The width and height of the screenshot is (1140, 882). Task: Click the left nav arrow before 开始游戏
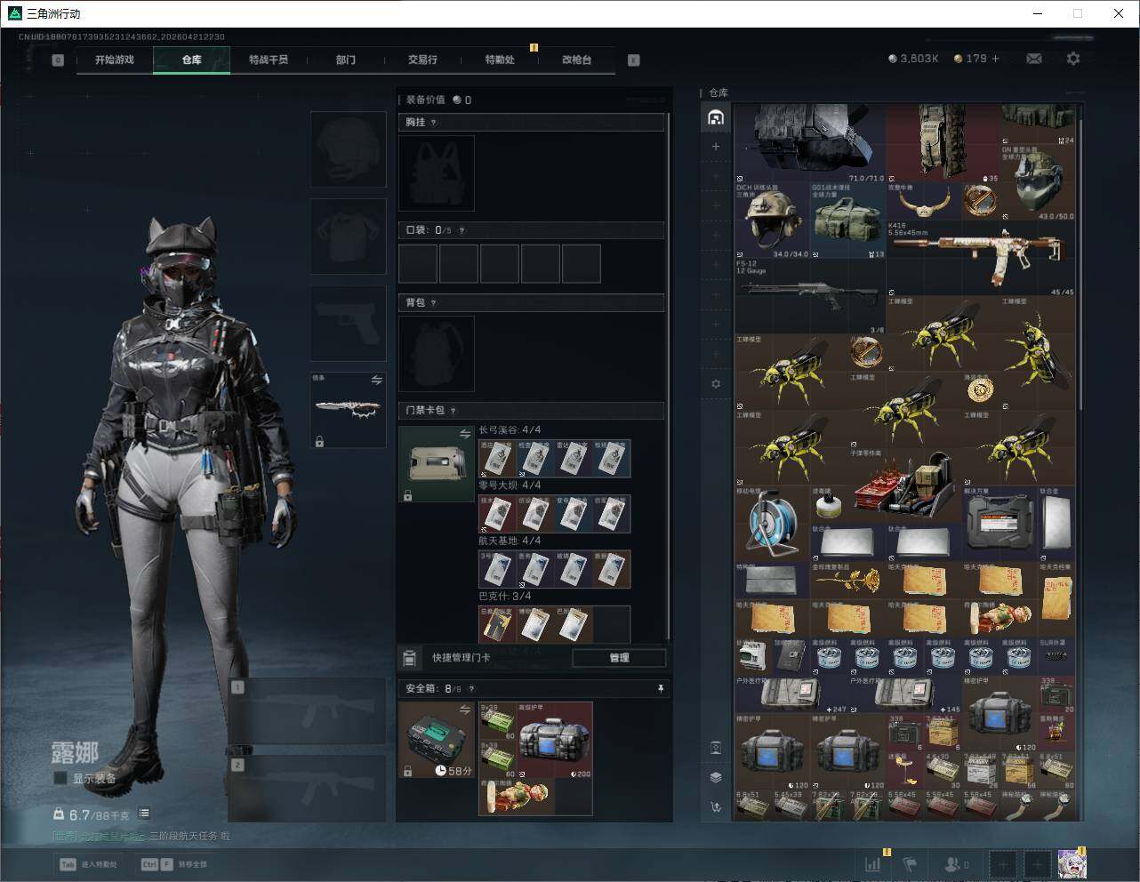click(x=58, y=60)
